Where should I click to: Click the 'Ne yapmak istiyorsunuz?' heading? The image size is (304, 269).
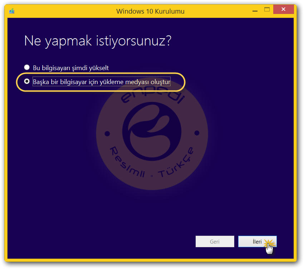(98, 41)
